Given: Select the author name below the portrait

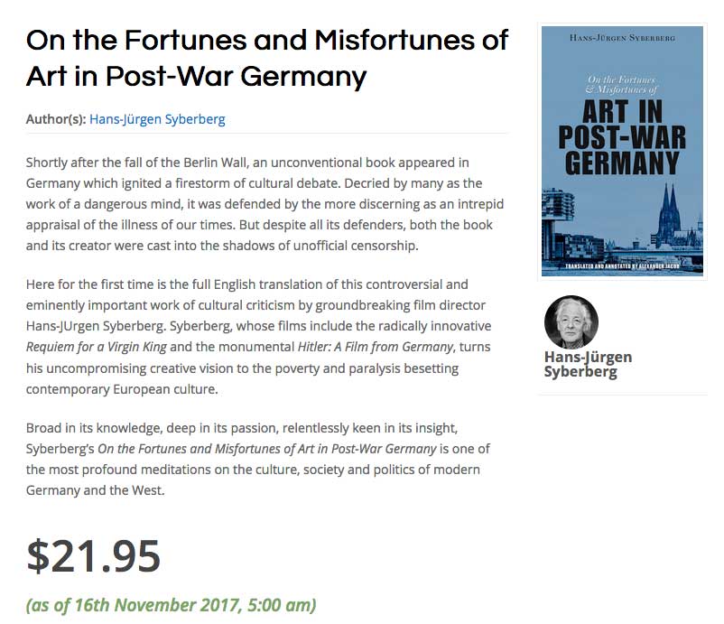Looking at the screenshot, I should (588, 364).
